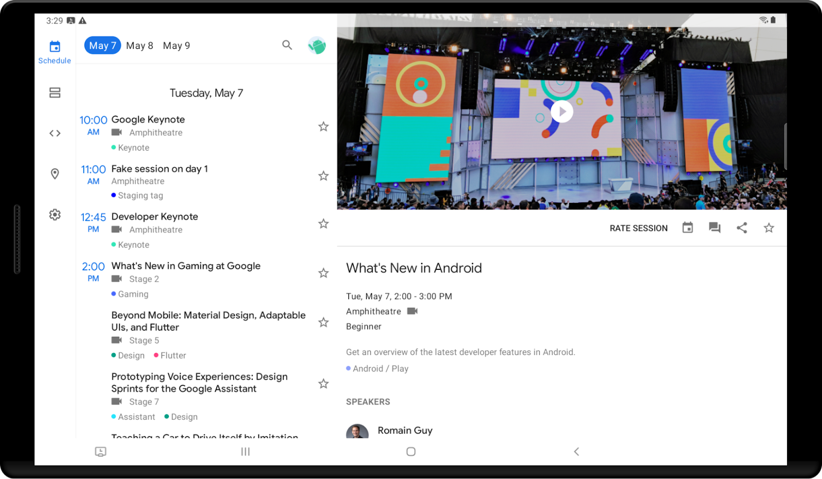
Task: Select the May 8 day tab
Action: coord(140,46)
